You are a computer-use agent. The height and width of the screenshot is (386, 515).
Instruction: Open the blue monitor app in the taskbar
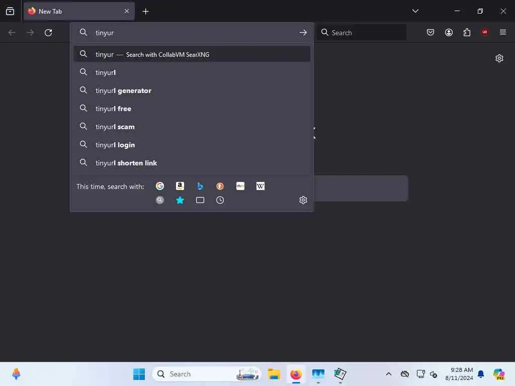pyautogui.click(x=318, y=374)
